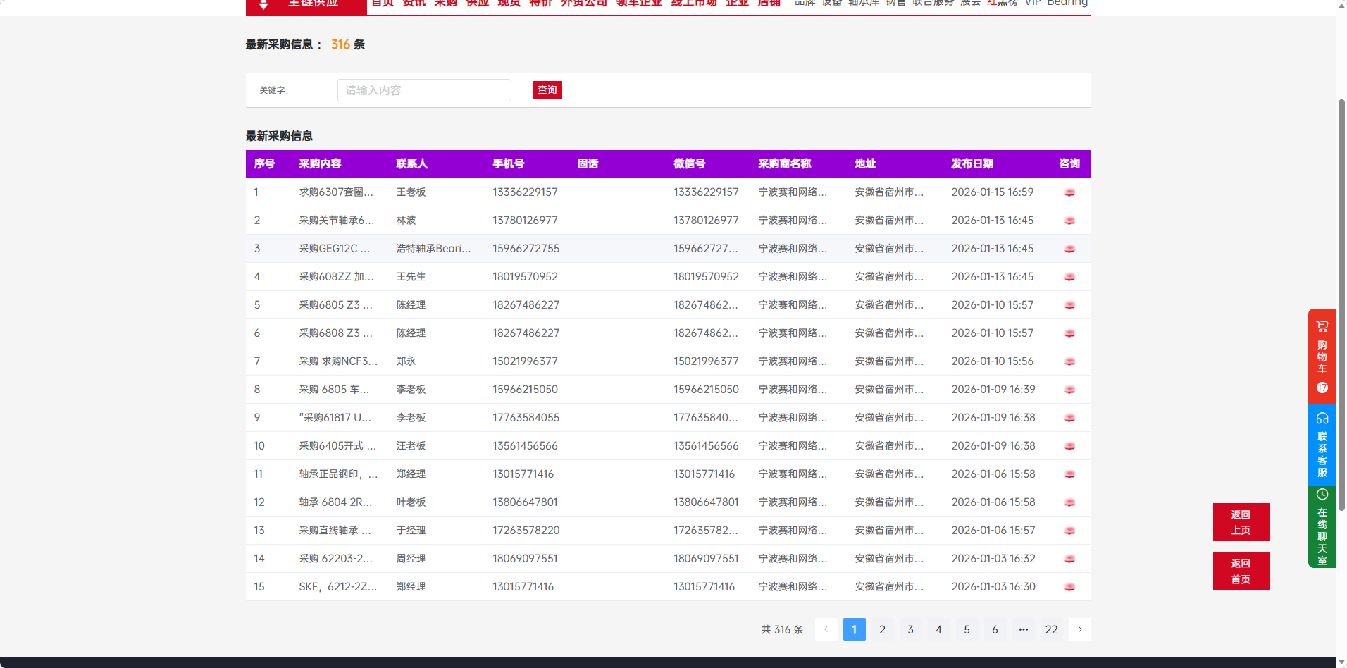The width and height of the screenshot is (1347, 668).
Task: Select page 4 in pagination
Action: (x=938, y=629)
